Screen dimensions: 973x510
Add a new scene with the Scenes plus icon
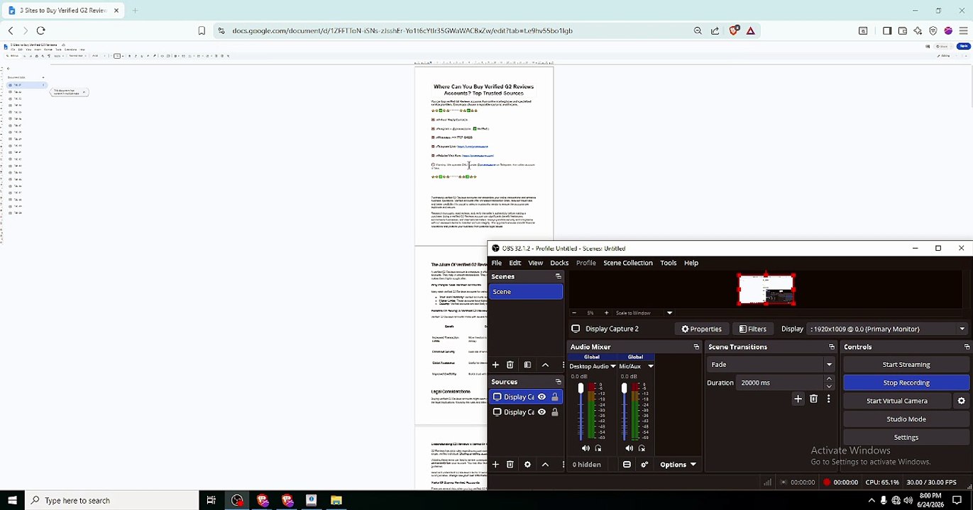[x=495, y=365]
